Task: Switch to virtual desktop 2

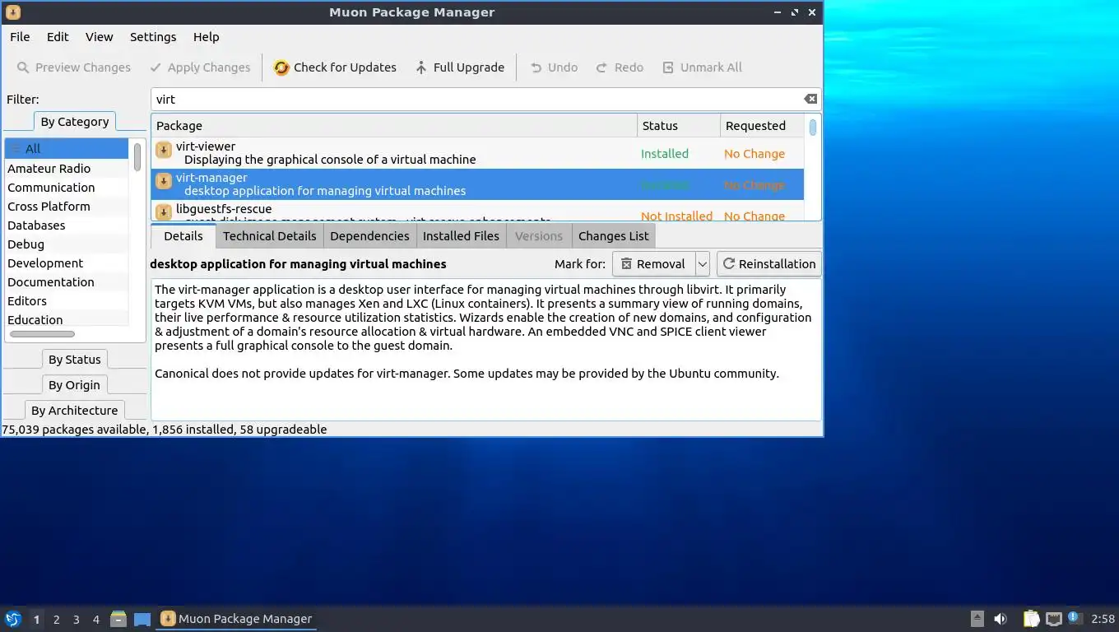Action: 56,620
